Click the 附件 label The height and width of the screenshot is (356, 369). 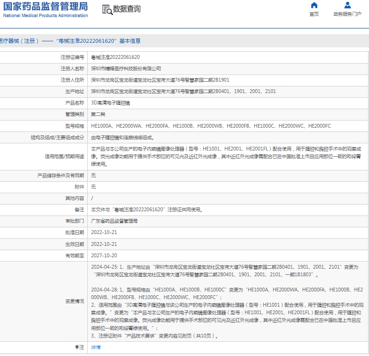tap(79, 187)
